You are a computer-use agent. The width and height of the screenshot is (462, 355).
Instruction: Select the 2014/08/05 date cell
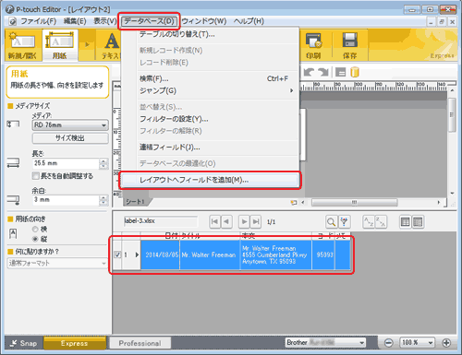tap(161, 254)
